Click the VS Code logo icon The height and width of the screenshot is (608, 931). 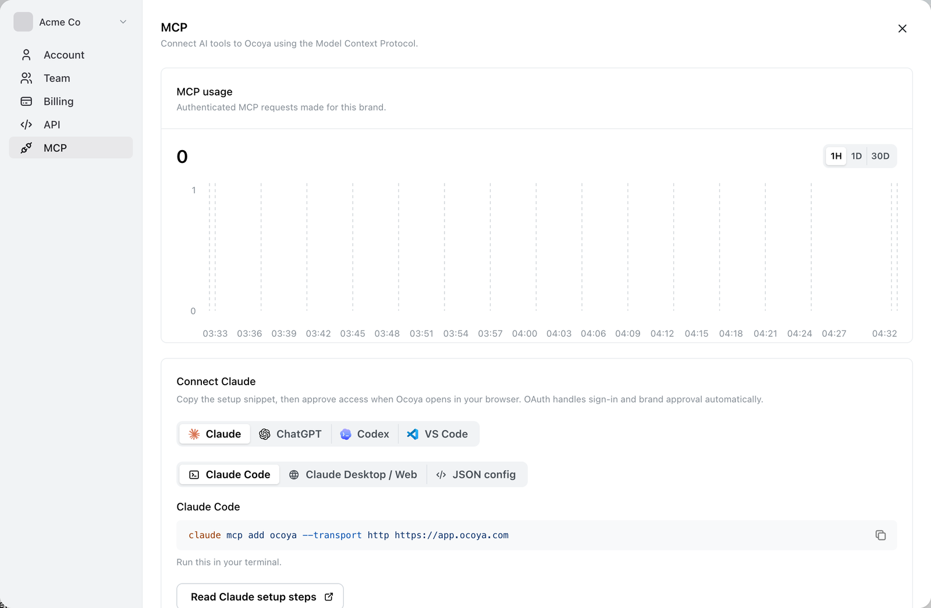pos(413,434)
